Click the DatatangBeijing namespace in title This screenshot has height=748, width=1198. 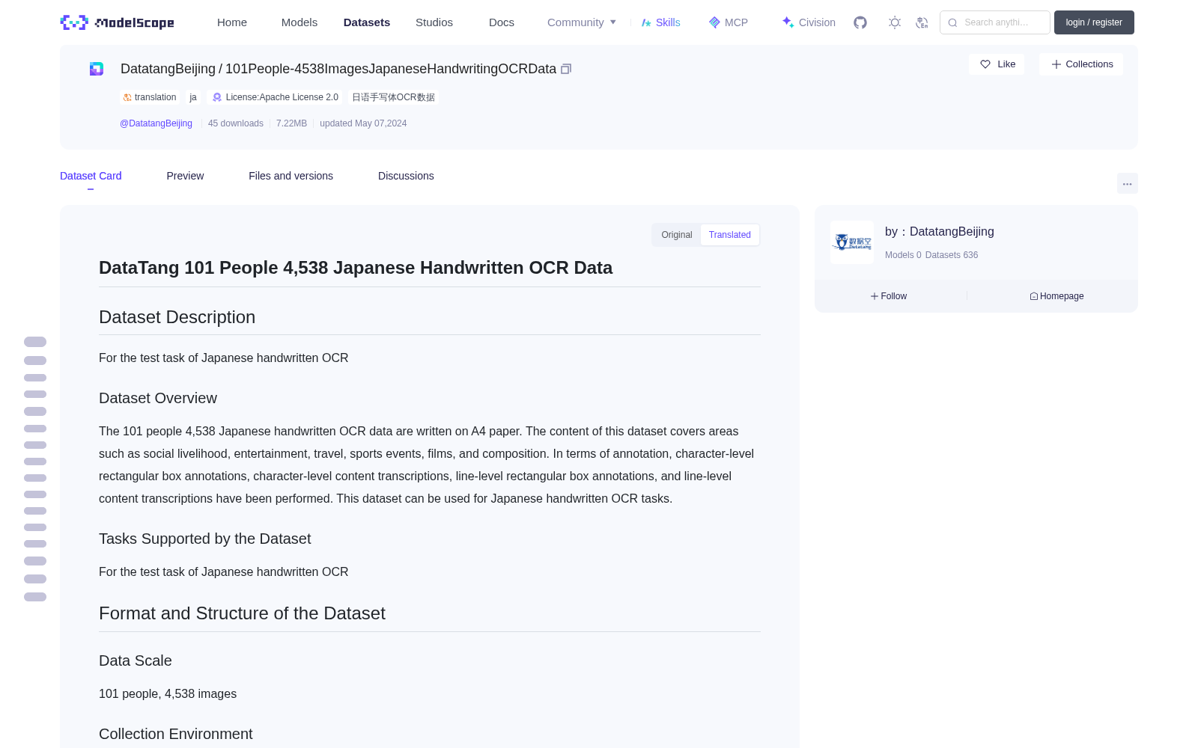point(168,69)
